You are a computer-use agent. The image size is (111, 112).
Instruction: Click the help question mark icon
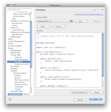[x=10, y=100]
